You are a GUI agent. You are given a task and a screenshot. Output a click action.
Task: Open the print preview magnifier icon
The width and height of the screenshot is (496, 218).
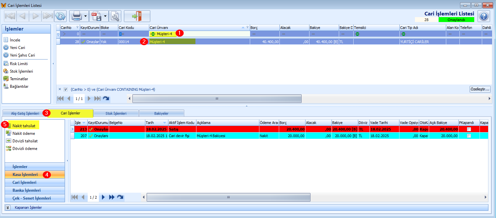(x=115, y=16)
